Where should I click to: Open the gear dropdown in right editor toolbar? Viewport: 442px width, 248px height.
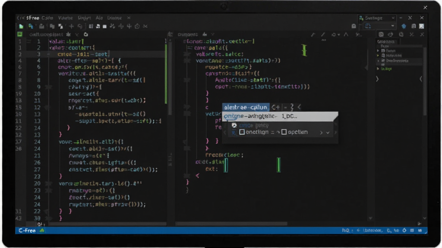click(x=335, y=34)
